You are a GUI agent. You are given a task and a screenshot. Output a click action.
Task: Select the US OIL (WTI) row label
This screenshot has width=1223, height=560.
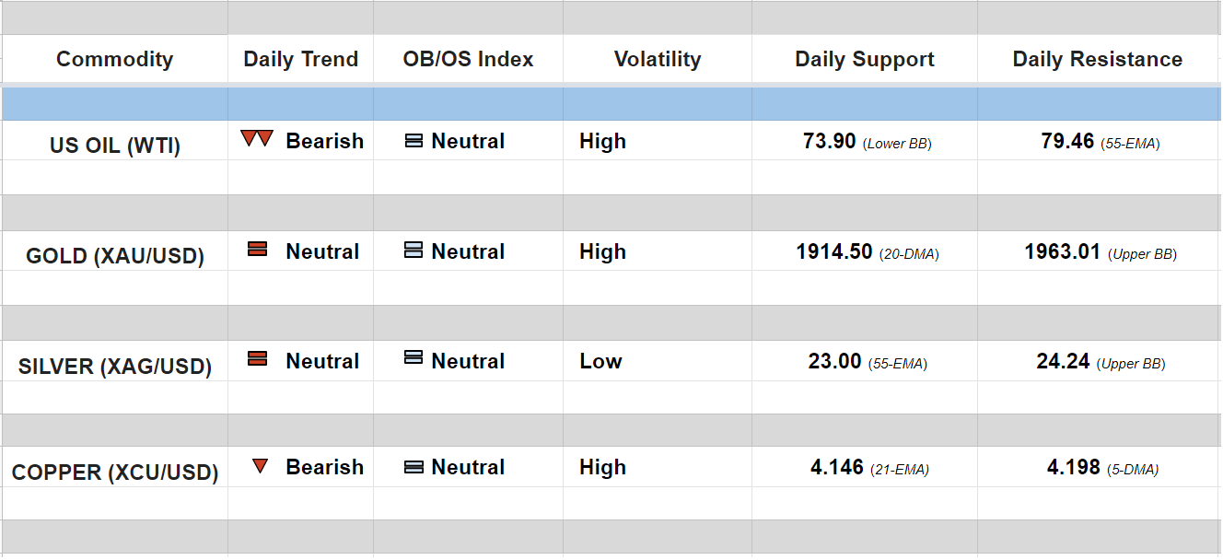(x=115, y=146)
